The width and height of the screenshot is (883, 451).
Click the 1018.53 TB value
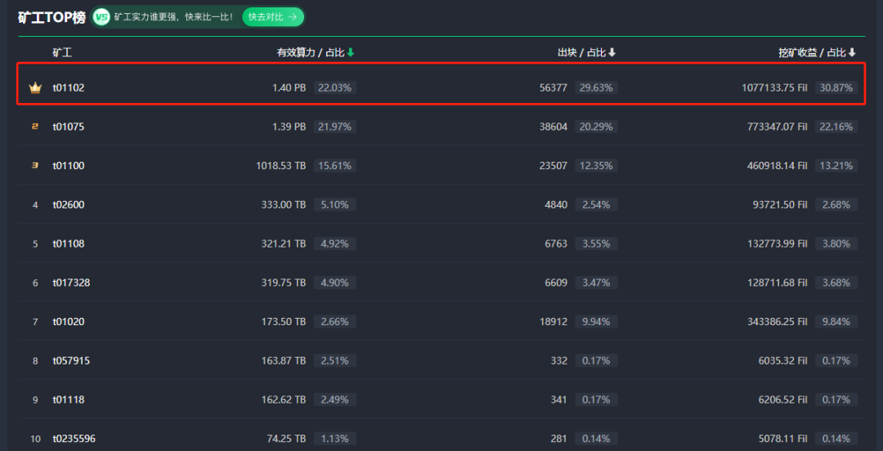281,166
